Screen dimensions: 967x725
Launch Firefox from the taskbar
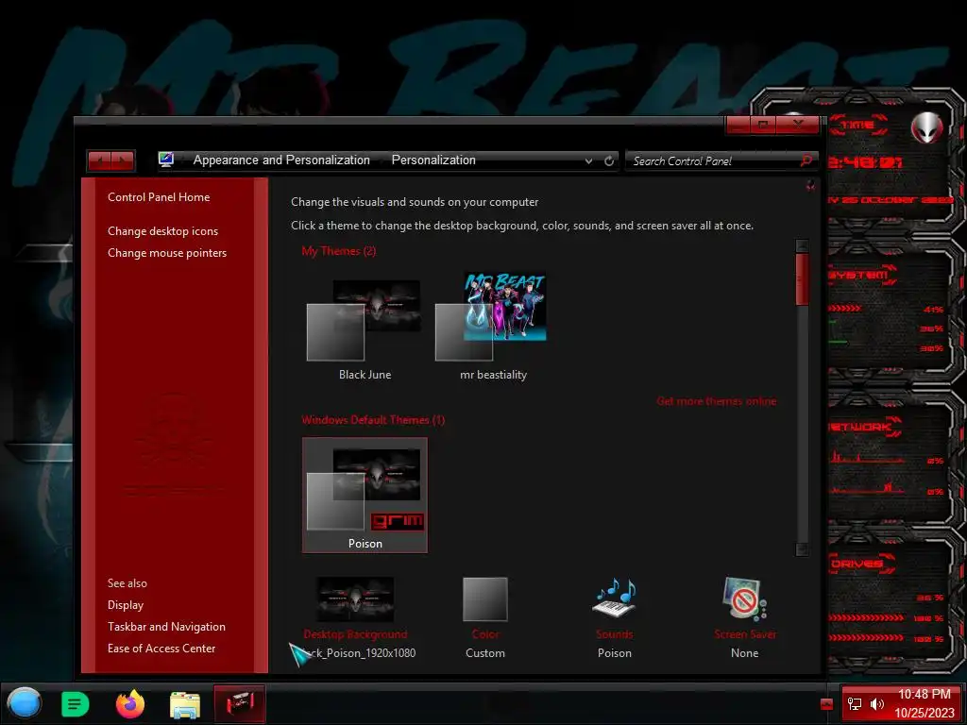click(130, 704)
